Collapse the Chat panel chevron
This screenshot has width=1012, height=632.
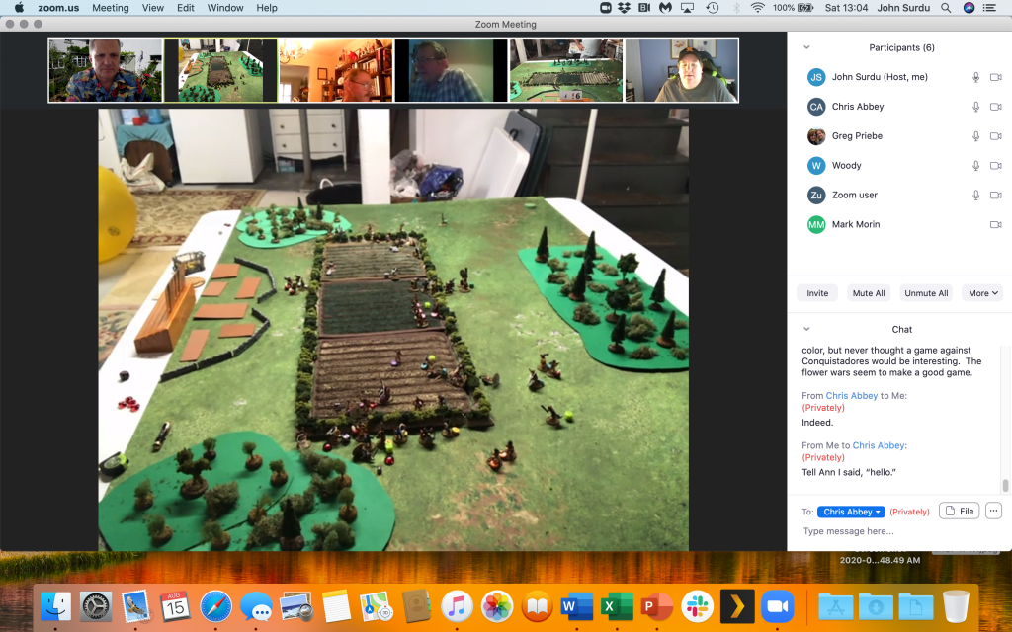(x=806, y=329)
